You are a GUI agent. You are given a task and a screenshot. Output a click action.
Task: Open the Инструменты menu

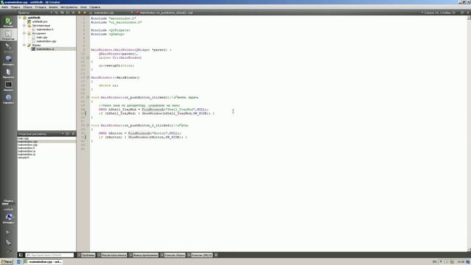click(68, 7)
